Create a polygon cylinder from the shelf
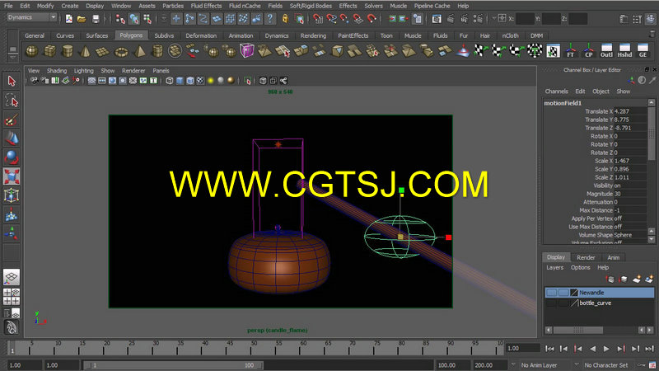This screenshot has width=659, height=371. (x=68, y=51)
